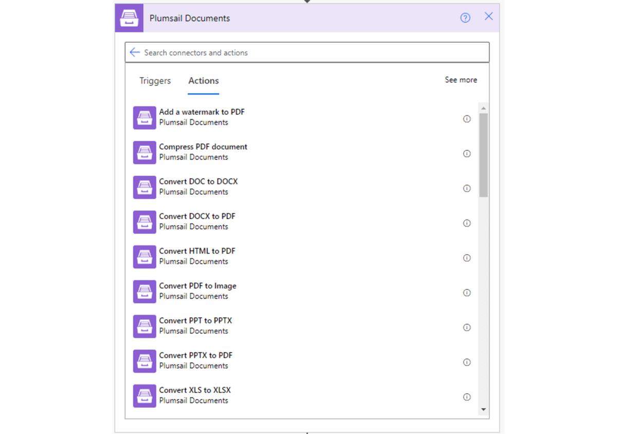
Task: Click the back arrow in the search bar
Action: [x=135, y=52]
